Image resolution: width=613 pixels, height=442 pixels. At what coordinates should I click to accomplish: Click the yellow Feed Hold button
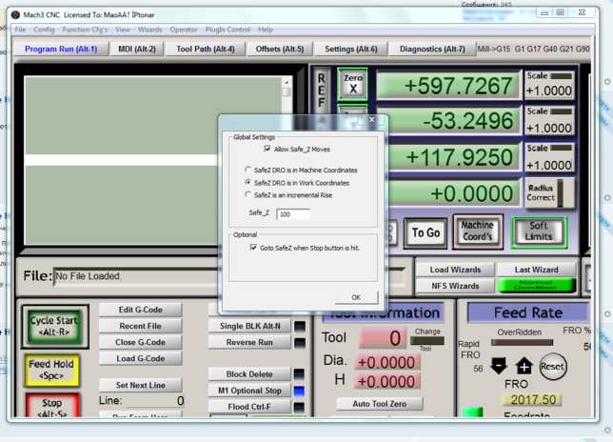click(51, 370)
